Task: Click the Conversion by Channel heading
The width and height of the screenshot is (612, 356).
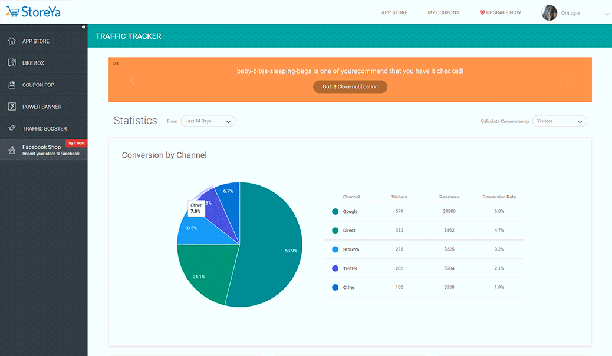Action: point(164,155)
